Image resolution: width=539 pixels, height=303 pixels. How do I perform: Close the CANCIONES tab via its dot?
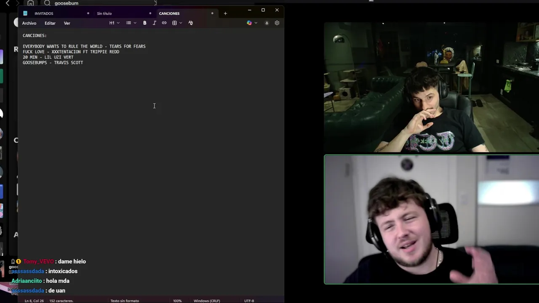[x=212, y=13]
